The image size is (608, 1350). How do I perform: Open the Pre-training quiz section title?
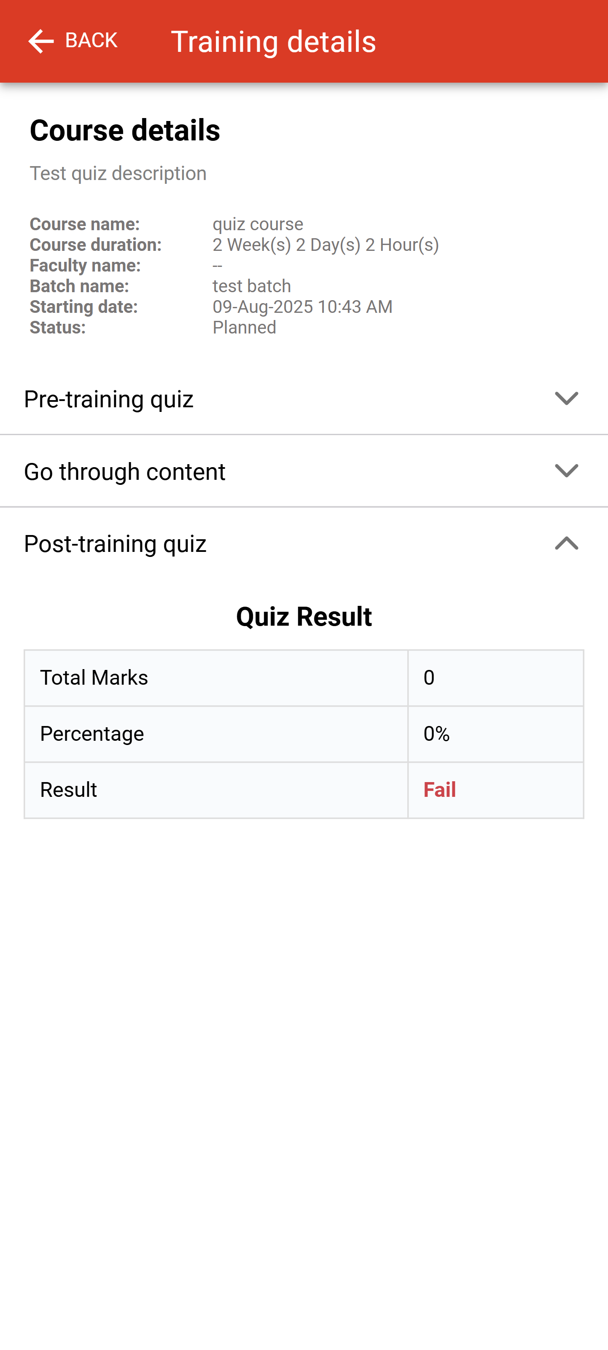108,399
